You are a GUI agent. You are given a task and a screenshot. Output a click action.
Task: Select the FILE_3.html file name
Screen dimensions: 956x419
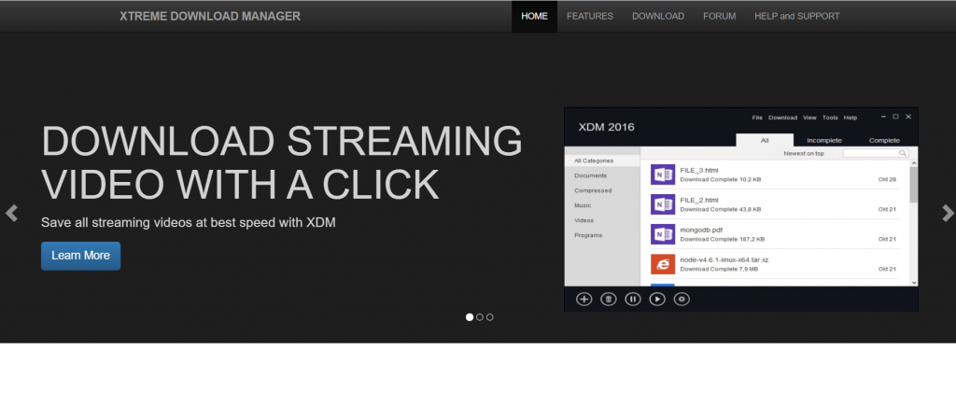click(699, 170)
